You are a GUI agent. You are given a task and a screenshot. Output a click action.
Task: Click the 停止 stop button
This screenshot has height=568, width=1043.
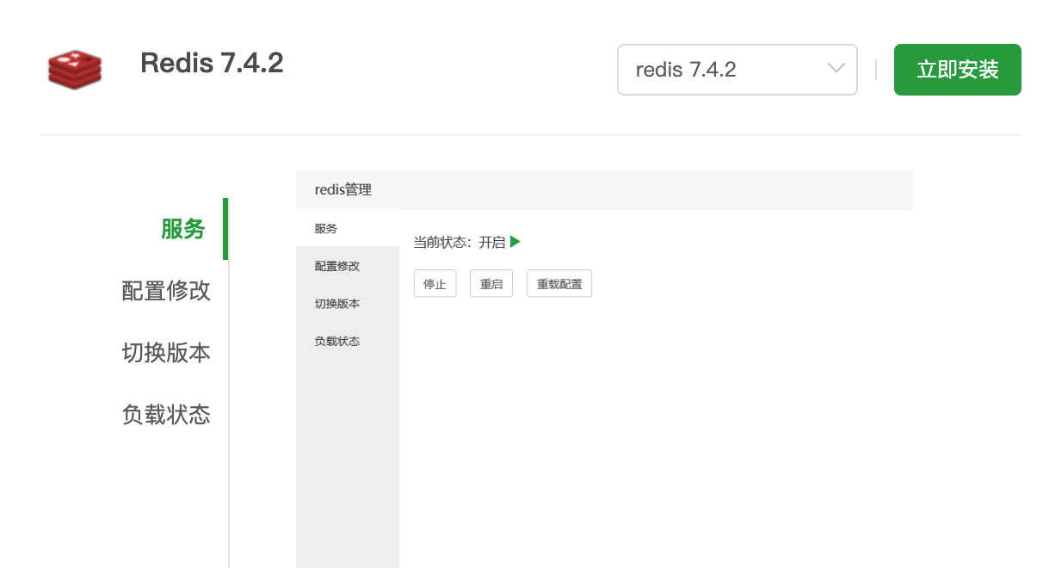tap(435, 284)
